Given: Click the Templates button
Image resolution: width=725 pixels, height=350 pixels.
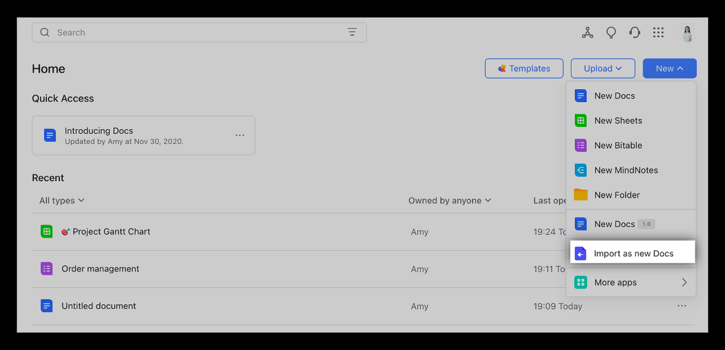Looking at the screenshot, I should 524,69.
